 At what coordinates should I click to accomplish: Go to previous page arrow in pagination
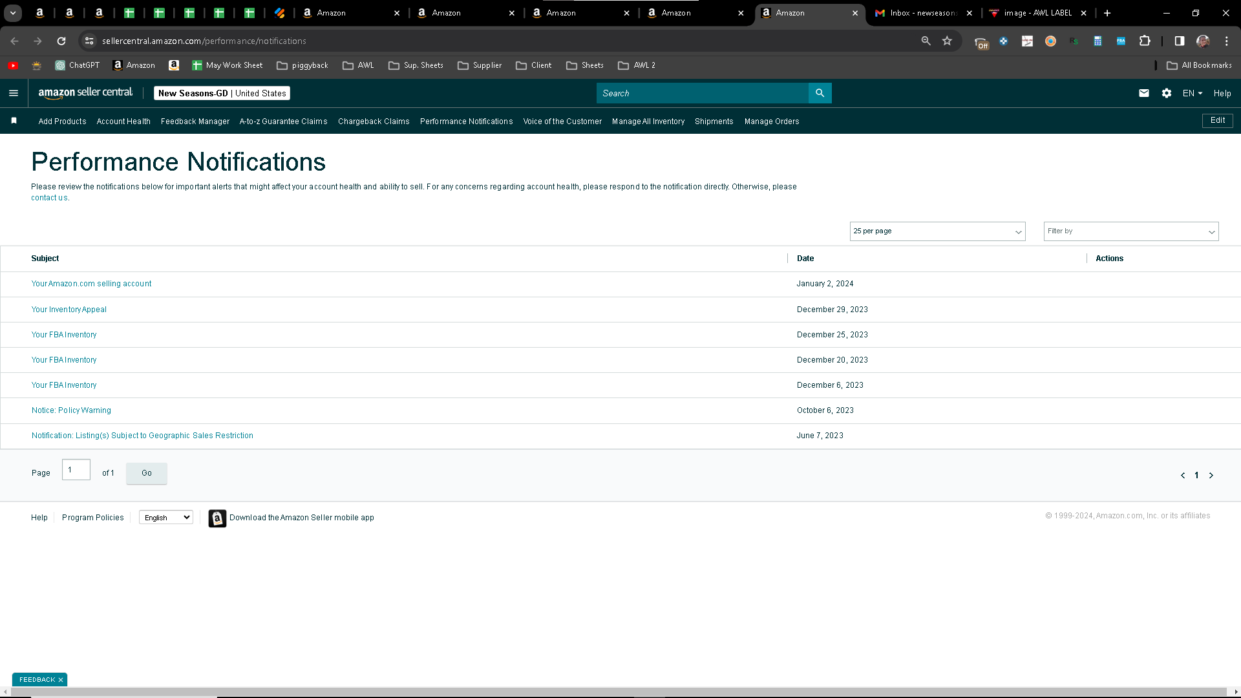[1183, 475]
